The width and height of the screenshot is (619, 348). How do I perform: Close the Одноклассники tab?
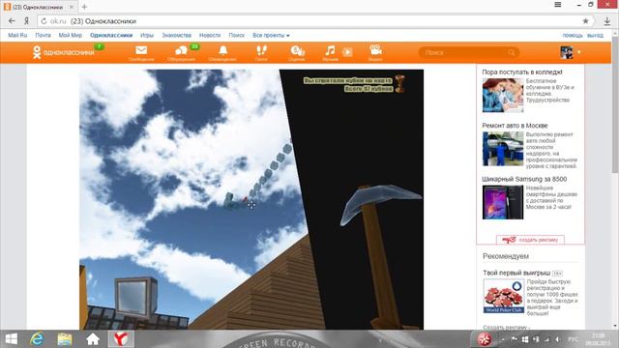tap(72, 7)
